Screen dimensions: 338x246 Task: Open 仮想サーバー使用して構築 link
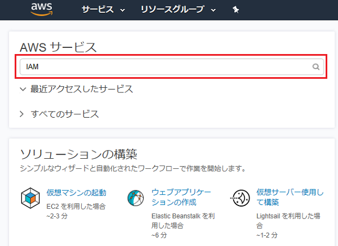coord(290,197)
